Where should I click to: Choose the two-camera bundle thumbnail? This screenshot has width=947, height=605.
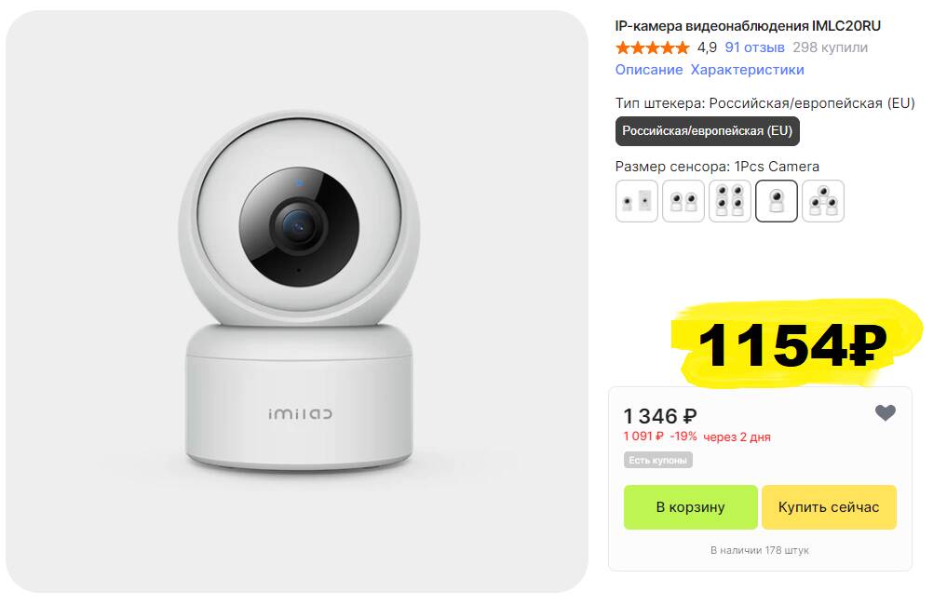point(683,201)
